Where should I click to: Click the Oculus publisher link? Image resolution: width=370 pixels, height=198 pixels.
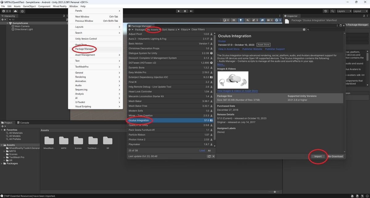(x=222, y=41)
